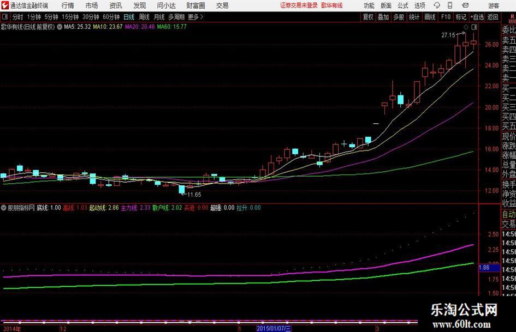Open the 公式 menu
Screen dimensions: 516x332
tap(403, 5)
